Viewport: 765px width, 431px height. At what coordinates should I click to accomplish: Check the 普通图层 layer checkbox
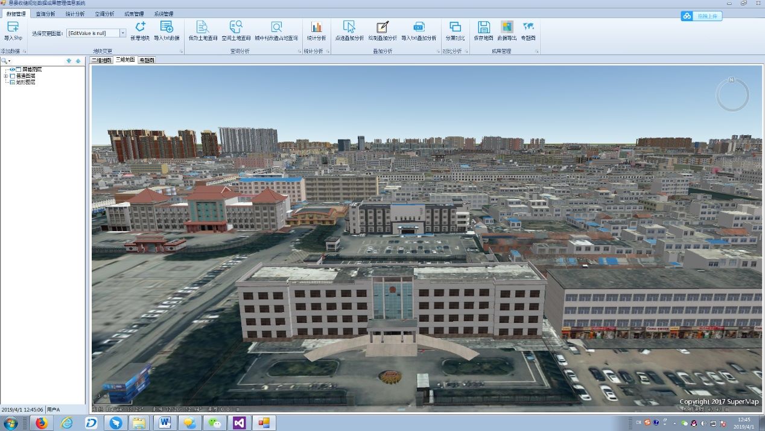coord(13,76)
